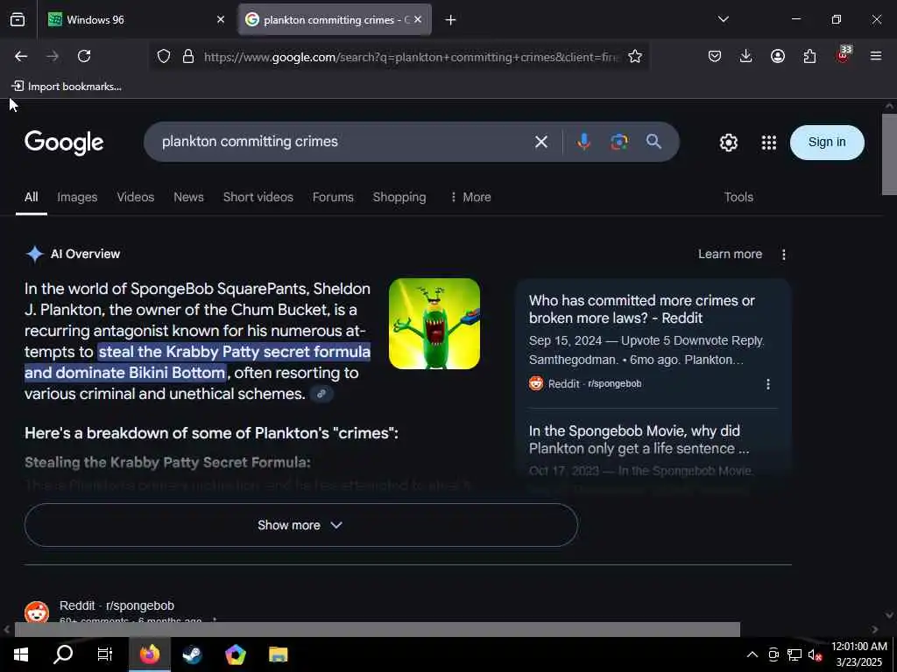This screenshot has height=672, width=897.
Task: Switch to the Windows 96 tab
Action: point(135,19)
